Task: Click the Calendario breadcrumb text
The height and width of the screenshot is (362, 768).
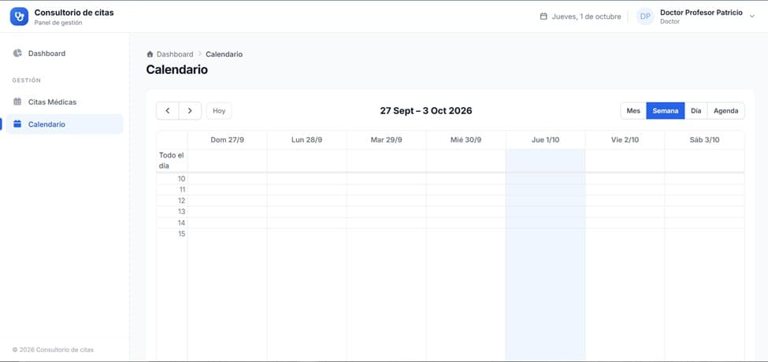Action: [224, 54]
